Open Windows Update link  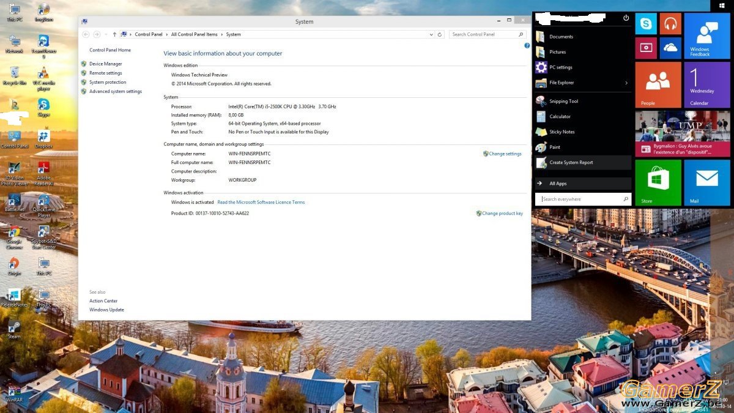(x=106, y=310)
